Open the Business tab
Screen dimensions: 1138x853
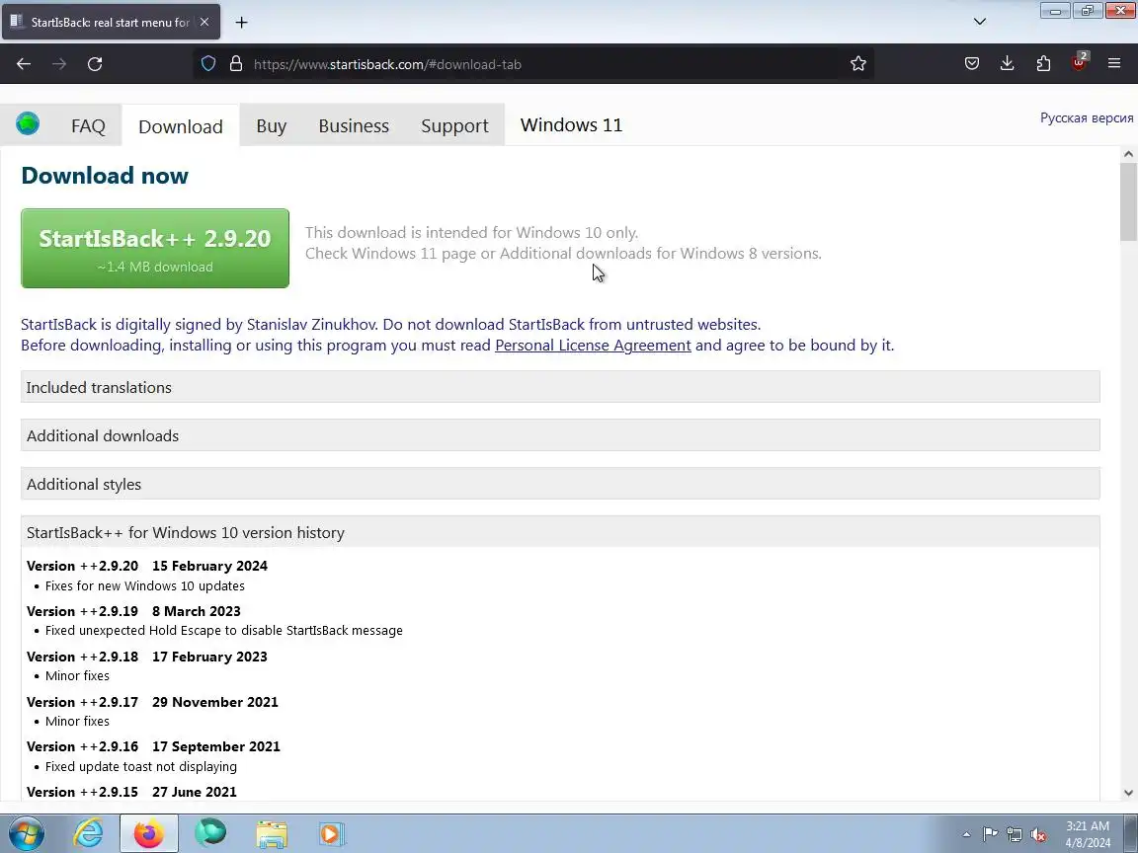point(354,126)
